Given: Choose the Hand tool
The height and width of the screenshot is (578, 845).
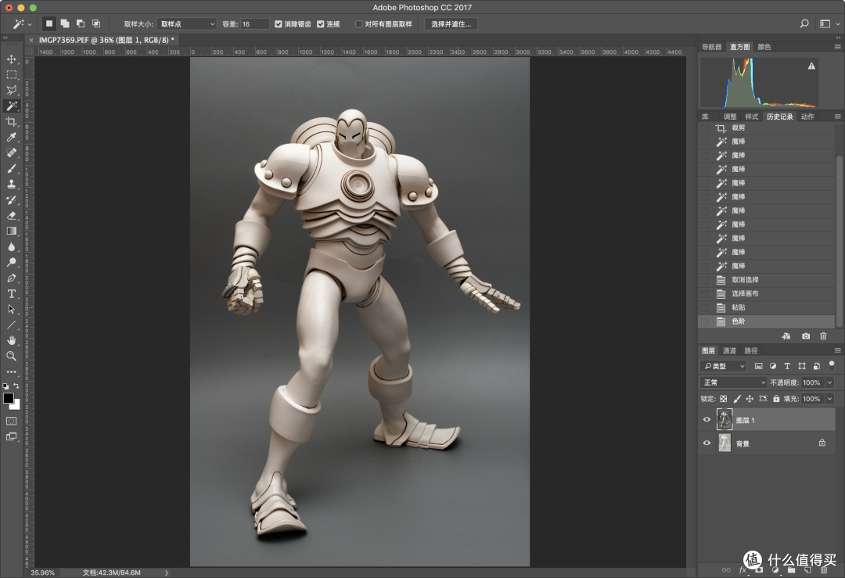Looking at the screenshot, I should pyautogui.click(x=11, y=340).
